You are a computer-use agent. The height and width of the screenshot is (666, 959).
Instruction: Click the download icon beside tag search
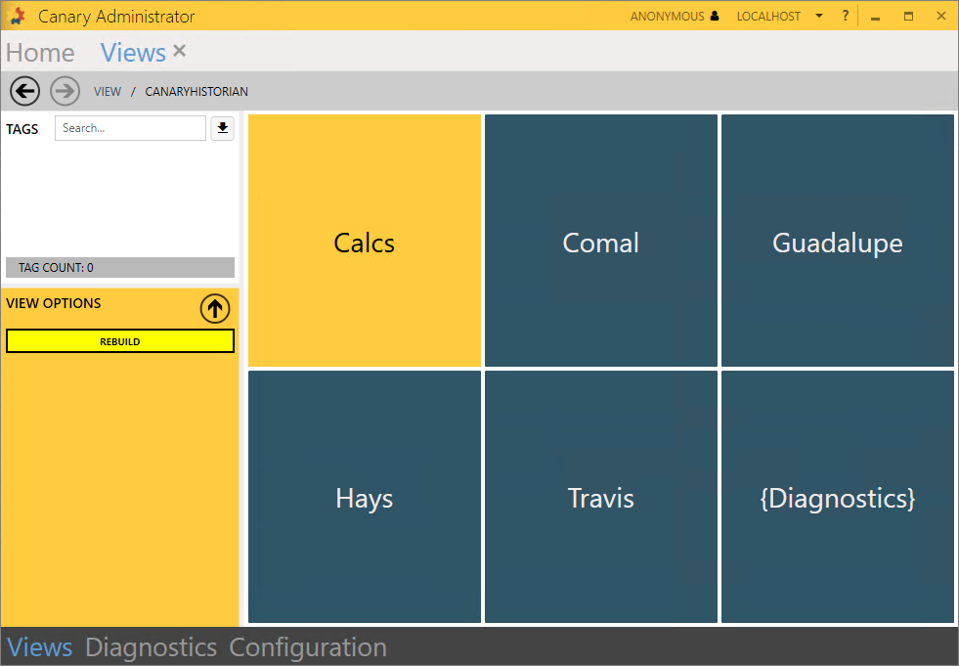[x=223, y=128]
